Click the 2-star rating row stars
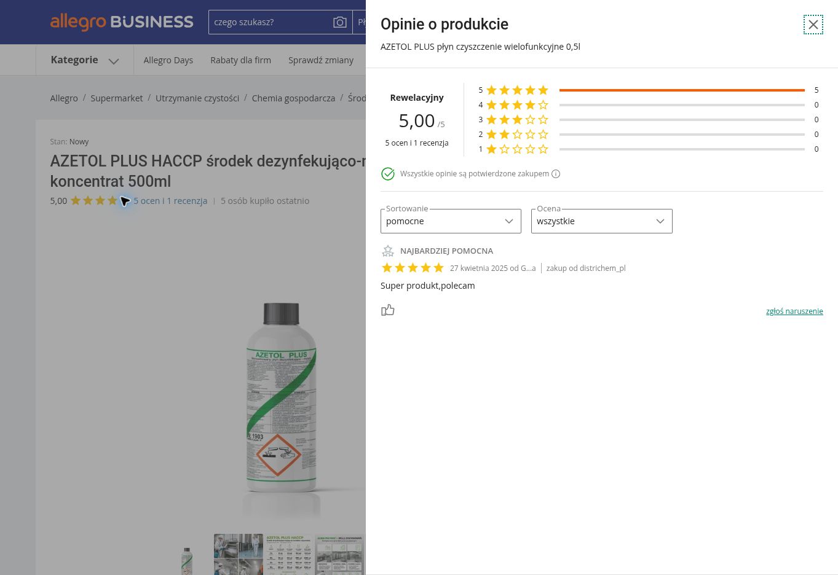This screenshot has width=838, height=575. 517,135
